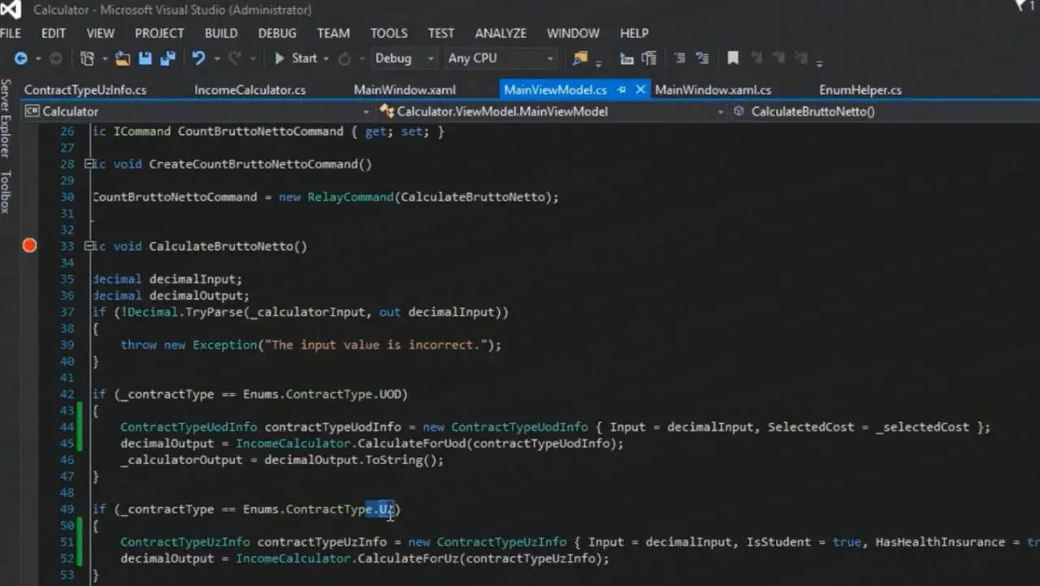Undo the last edit with the Undo icon

click(198, 58)
